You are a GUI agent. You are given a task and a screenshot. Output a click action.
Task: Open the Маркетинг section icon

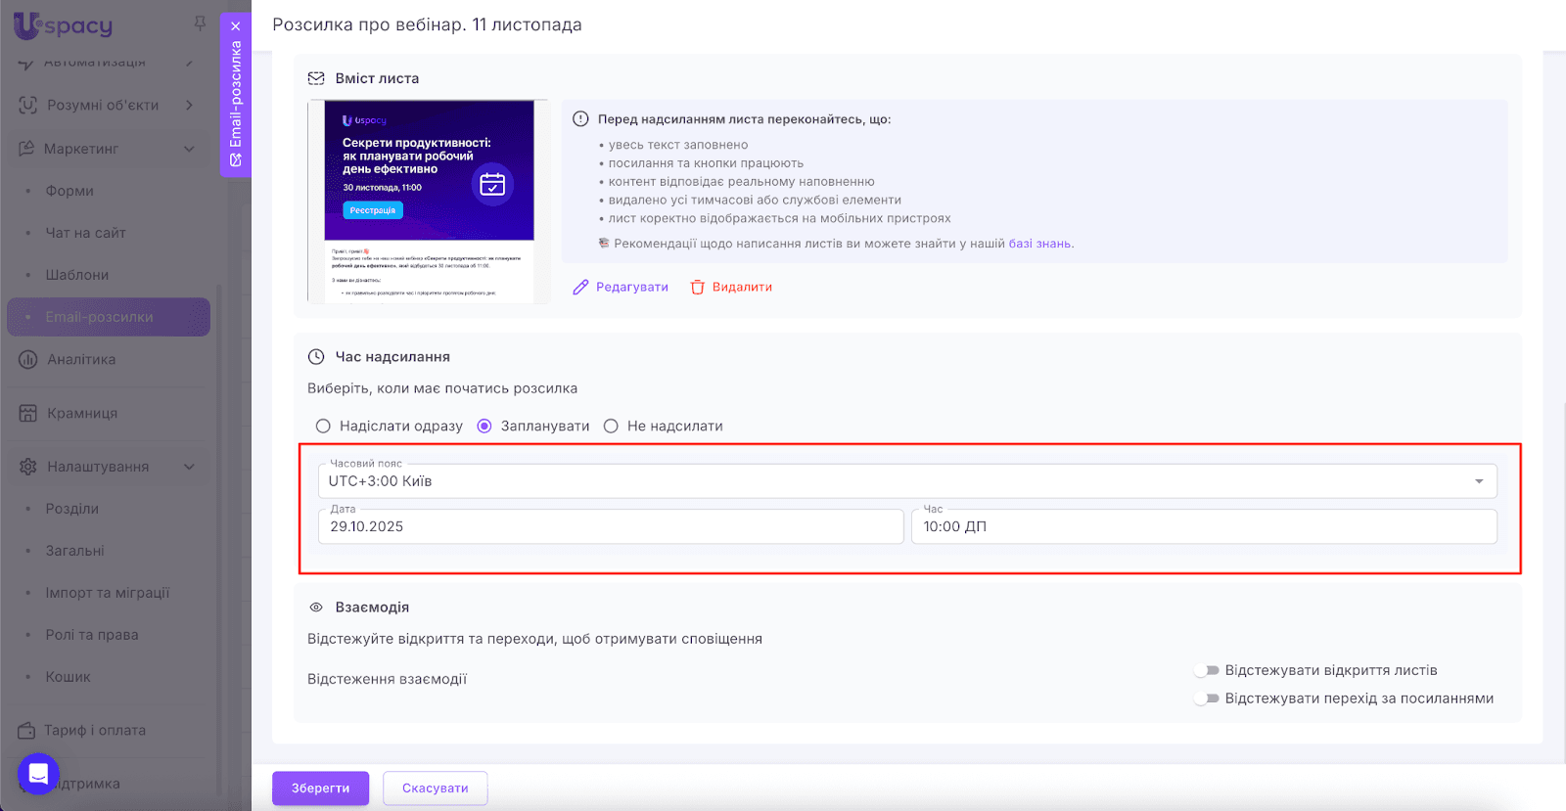(26, 148)
